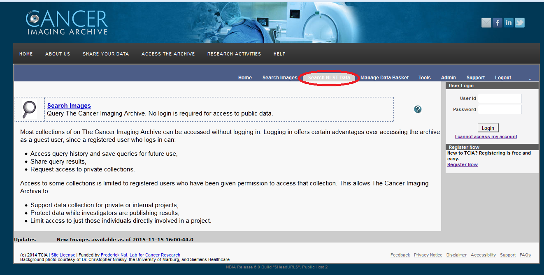544x275 pixels.
Task: Open the Privacy Notice footer link
Action: coord(428,255)
